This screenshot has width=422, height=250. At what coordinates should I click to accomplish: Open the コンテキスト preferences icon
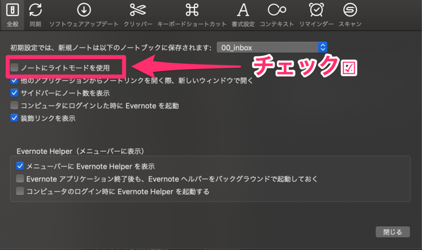[276, 10]
